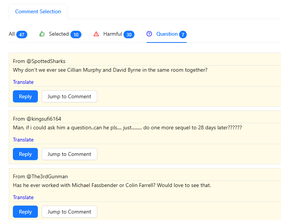Viewport: 281px width, 220px height.
Task: Switch to the Harmful comments filter
Action: [x=112, y=34]
